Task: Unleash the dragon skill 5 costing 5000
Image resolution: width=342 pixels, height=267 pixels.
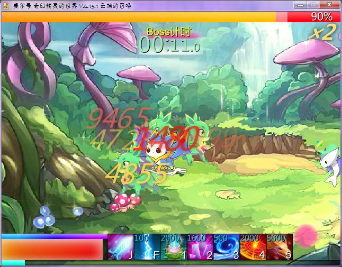Action: pos(280,247)
